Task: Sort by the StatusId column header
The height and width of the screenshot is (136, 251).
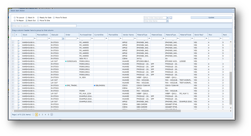Action: pyautogui.click(x=57, y=35)
